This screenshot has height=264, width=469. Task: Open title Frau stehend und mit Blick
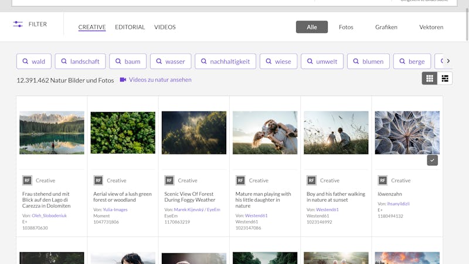click(x=46, y=199)
